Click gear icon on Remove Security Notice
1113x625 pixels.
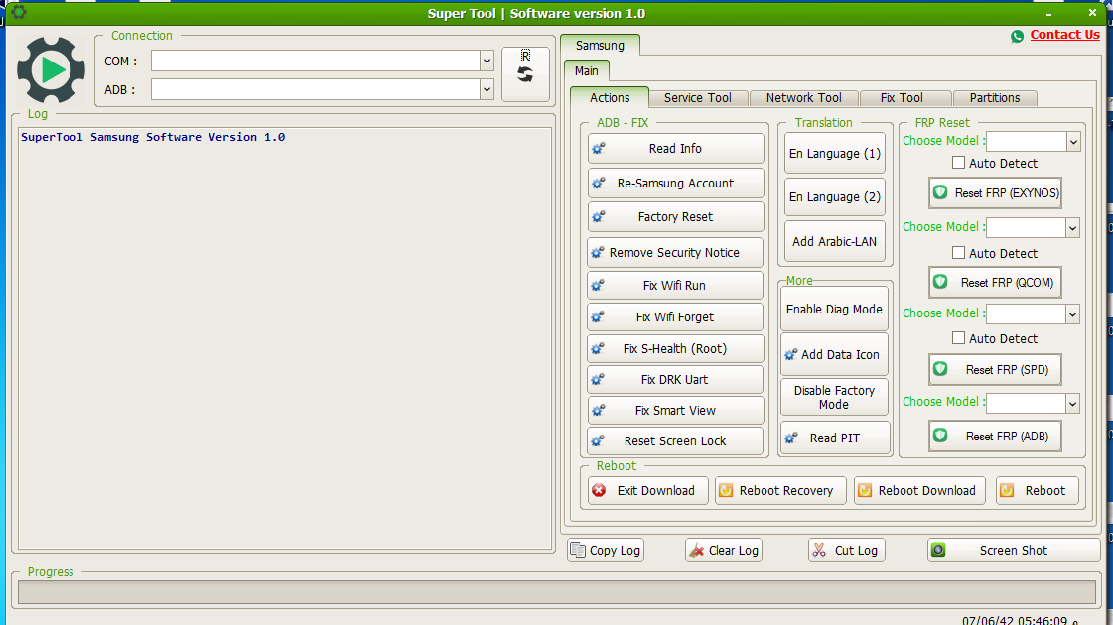pyautogui.click(x=598, y=253)
